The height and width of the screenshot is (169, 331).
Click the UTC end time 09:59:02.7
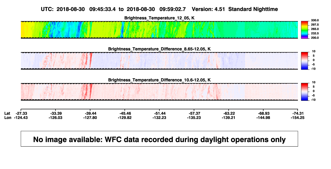(172, 9)
